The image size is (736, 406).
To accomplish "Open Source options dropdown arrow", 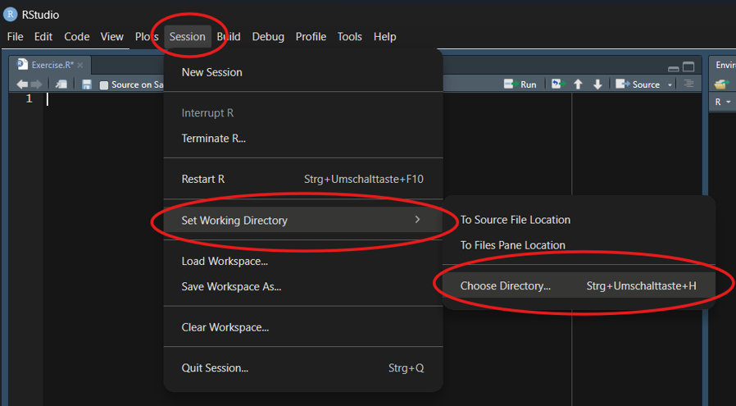I will (x=670, y=85).
